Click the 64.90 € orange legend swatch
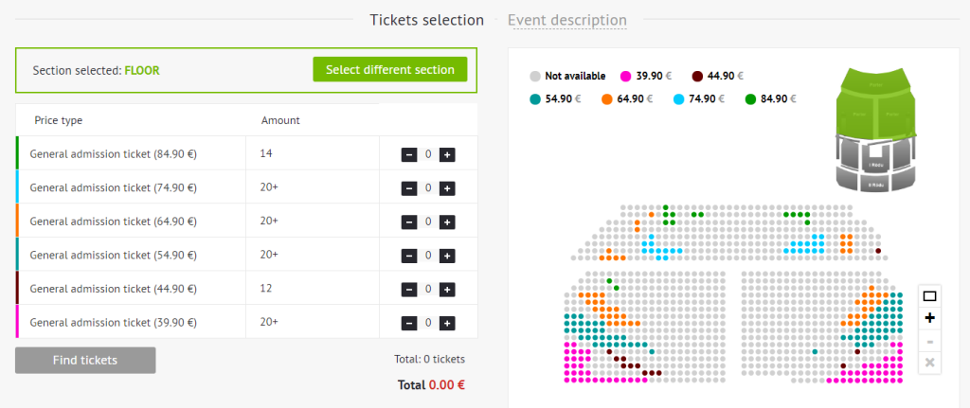The image size is (970, 408). tap(607, 98)
